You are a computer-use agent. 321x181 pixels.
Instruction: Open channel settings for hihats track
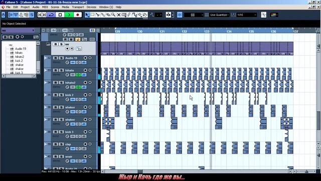[67, 75]
